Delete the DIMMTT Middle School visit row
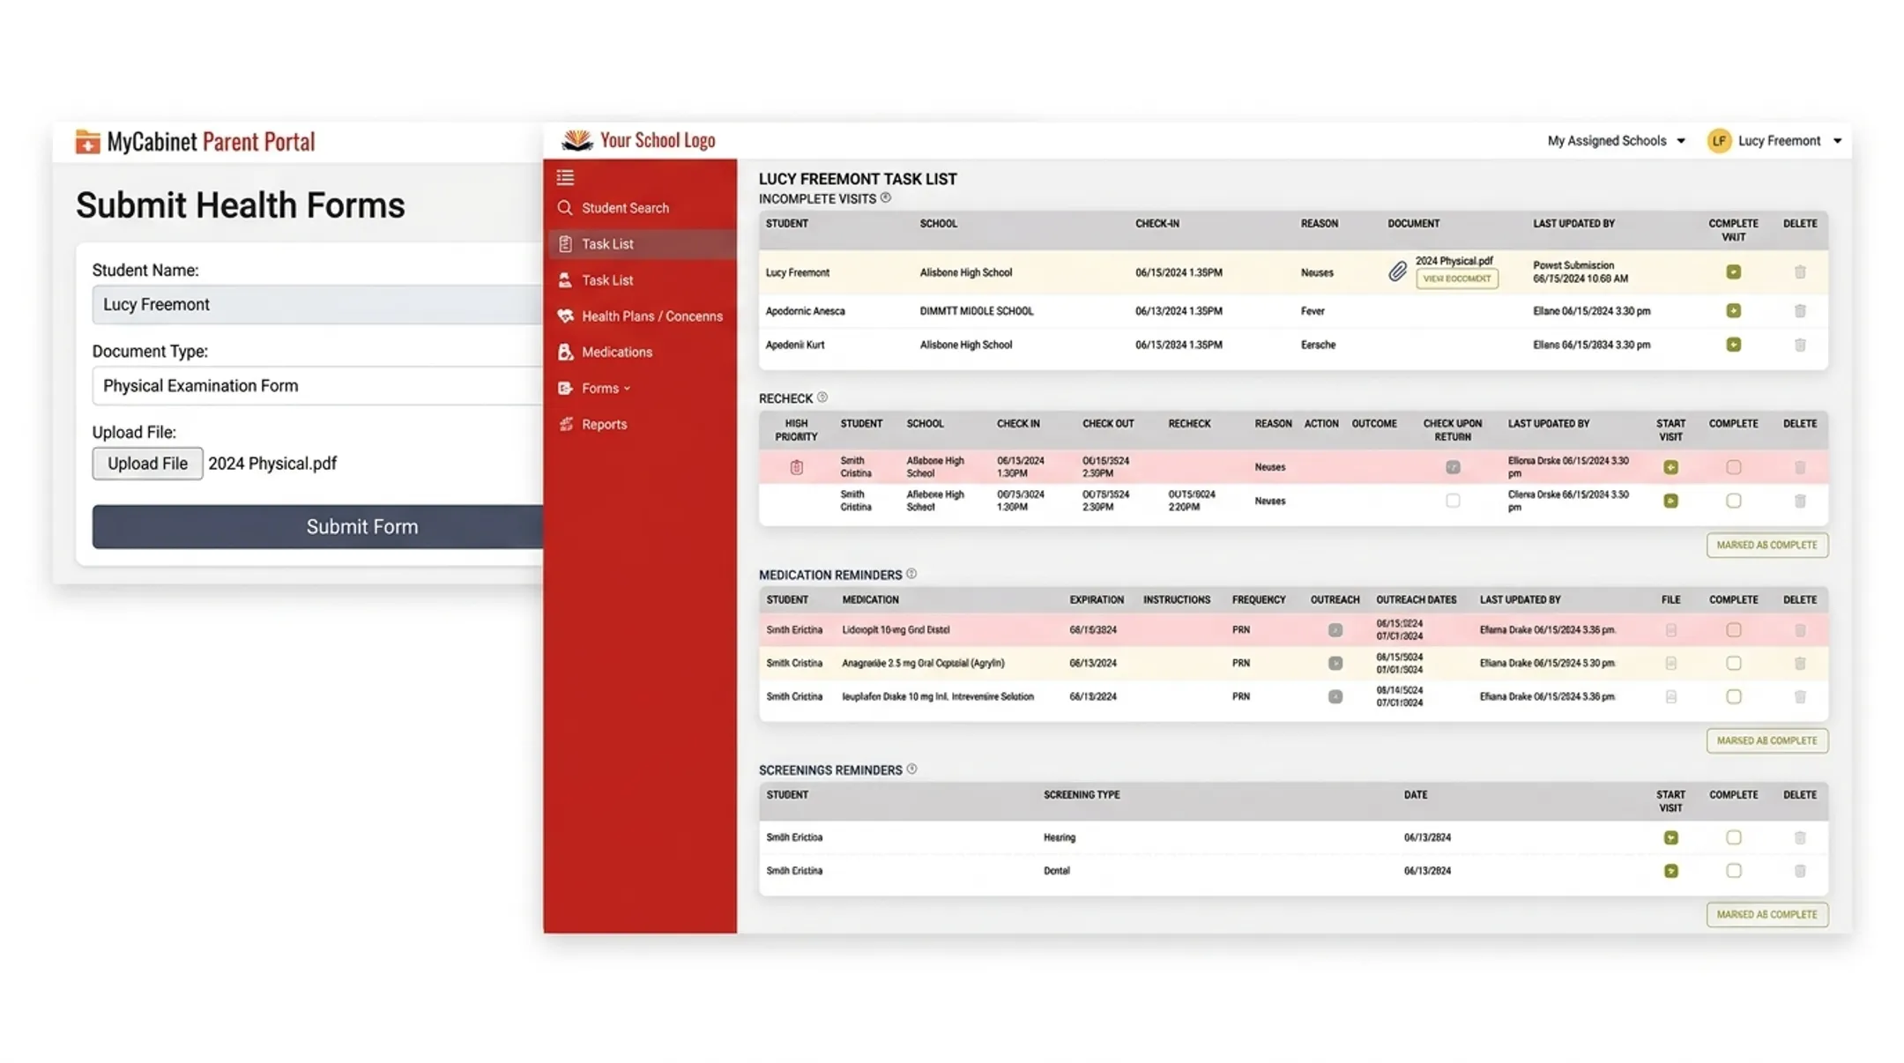The width and height of the screenshot is (1904, 1063). [x=1800, y=311]
